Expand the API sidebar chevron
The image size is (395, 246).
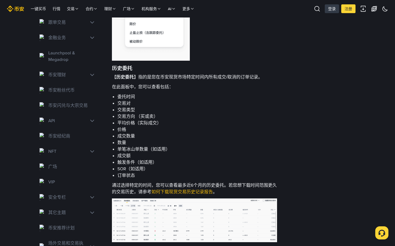[x=92, y=121]
